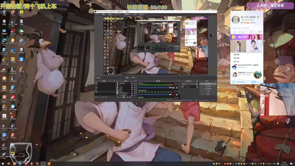295x166 pixels.
Task: Lock the 显示器捕获 2 source
Action: tap(135, 95)
